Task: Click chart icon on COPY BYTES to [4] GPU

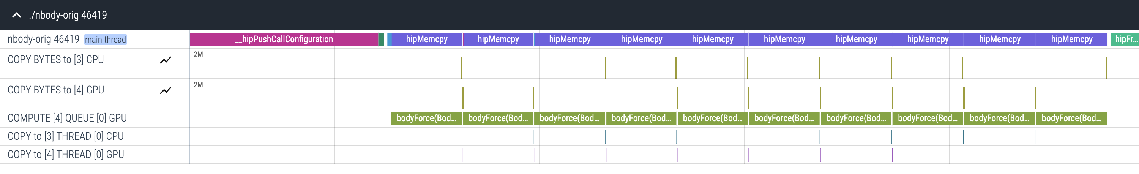Action: click(x=166, y=90)
